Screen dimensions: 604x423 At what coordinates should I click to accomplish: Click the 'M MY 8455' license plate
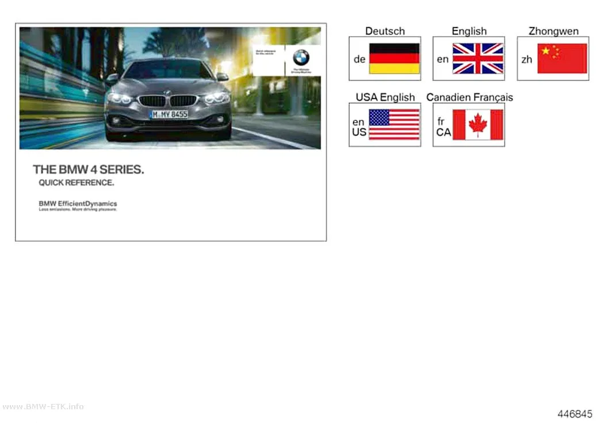click(170, 115)
